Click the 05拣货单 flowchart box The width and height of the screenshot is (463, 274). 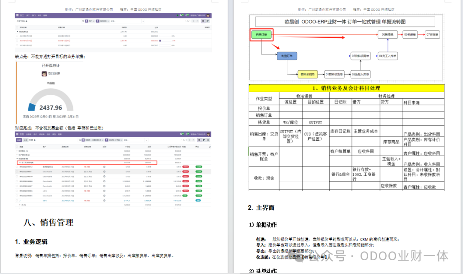tap(388, 35)
